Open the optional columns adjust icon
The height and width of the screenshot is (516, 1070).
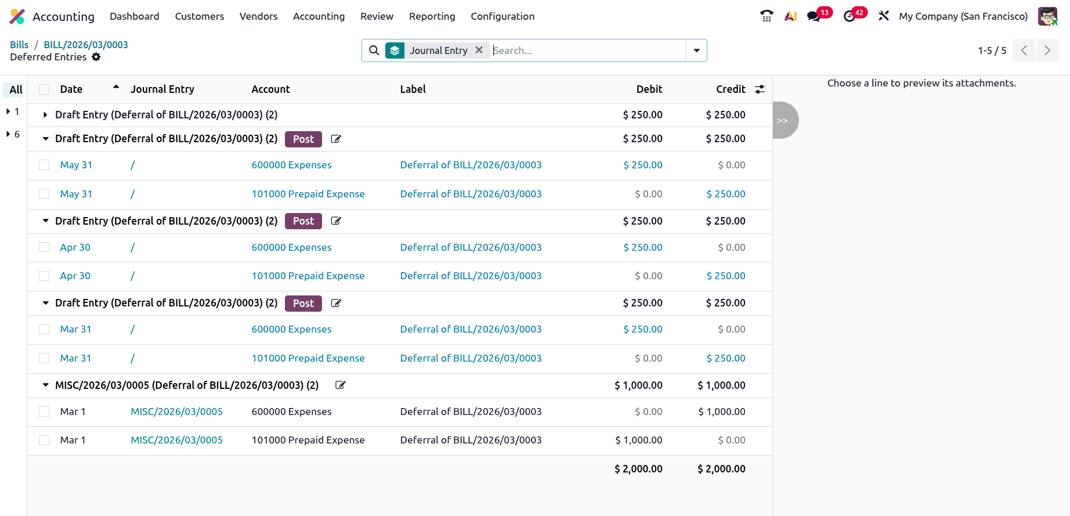click(760, 89)
